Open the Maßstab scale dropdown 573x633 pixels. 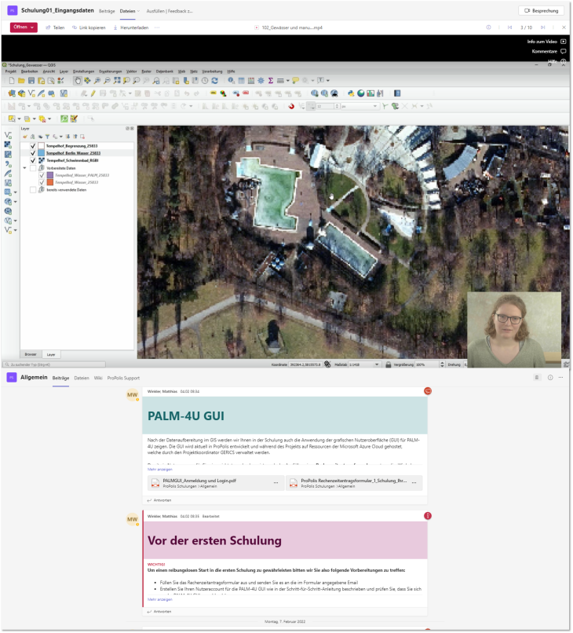[x=377, y=365]
